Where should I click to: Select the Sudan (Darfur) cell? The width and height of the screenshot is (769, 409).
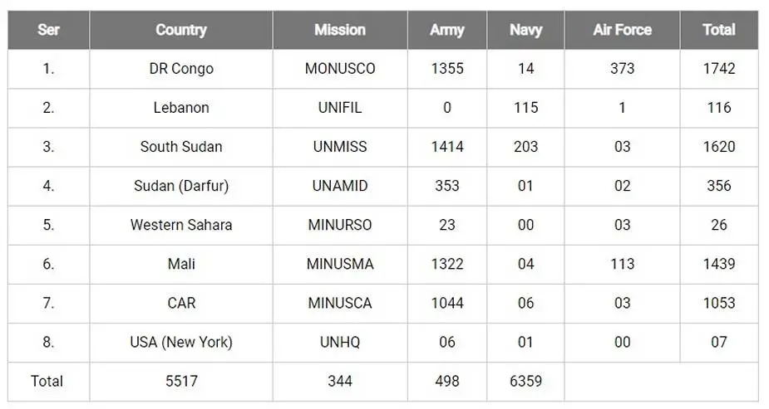[x=180, y=186]
